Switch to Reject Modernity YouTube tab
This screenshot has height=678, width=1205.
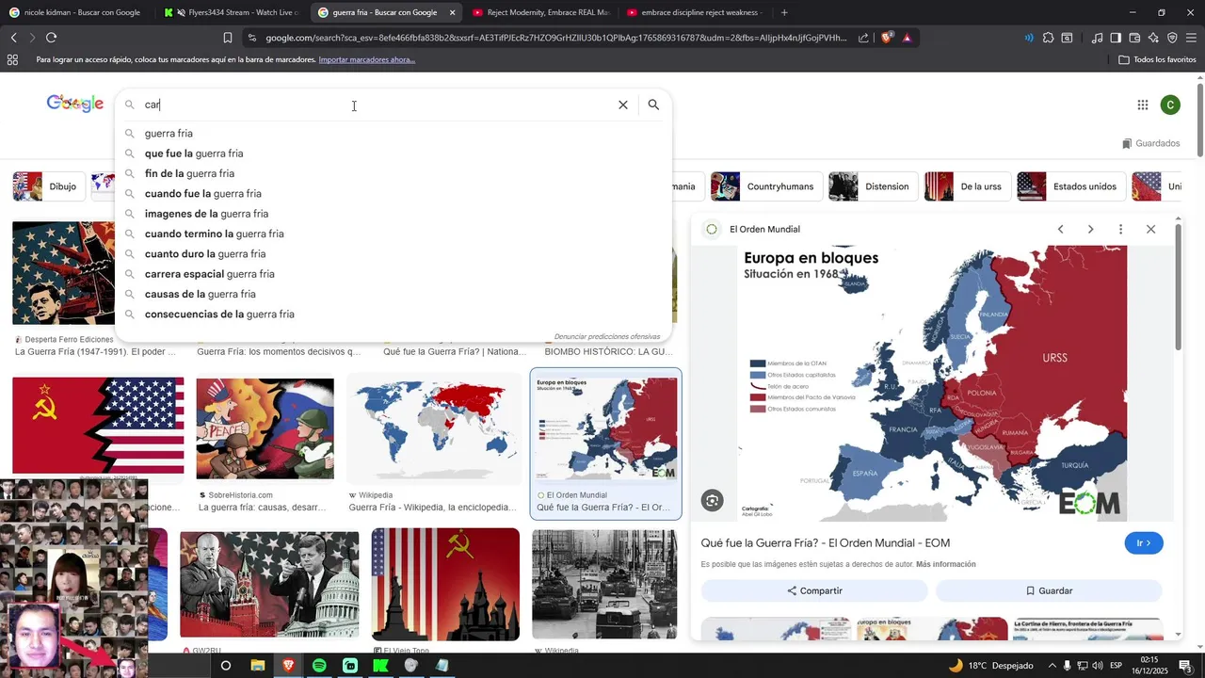pos(541,12)
